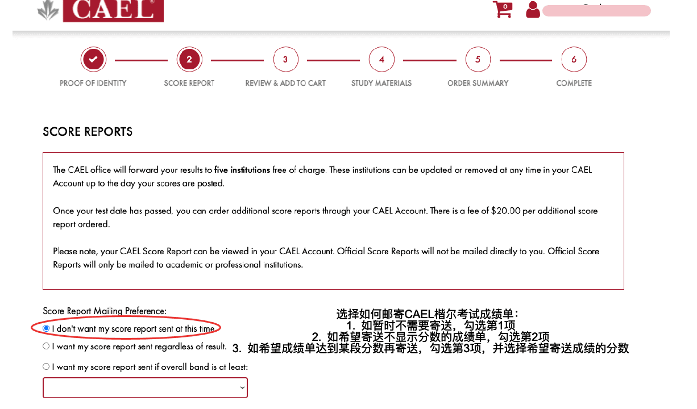
Task: Click the SCORE REPORTS heading
Action: coord(88,132)
